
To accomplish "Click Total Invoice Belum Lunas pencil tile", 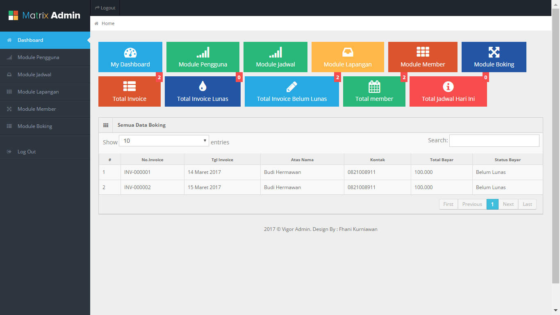I will 291,91.
